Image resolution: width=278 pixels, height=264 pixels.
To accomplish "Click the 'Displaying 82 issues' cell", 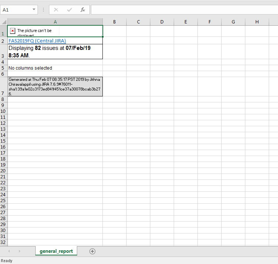I will click(55, 52).
